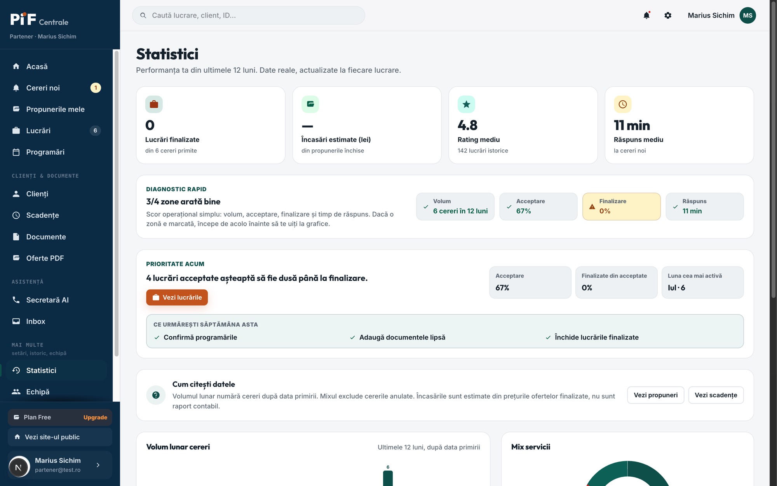
Task: Click the PiF Centrale logo
Action: 39,19
